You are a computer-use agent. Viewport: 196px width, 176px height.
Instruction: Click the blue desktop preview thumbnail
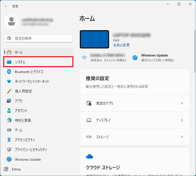(x=94, y=39)
